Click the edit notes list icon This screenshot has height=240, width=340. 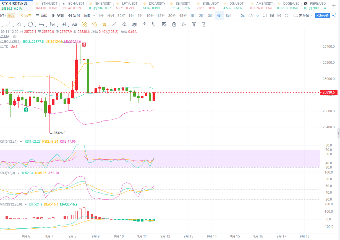tap(164, 24)
